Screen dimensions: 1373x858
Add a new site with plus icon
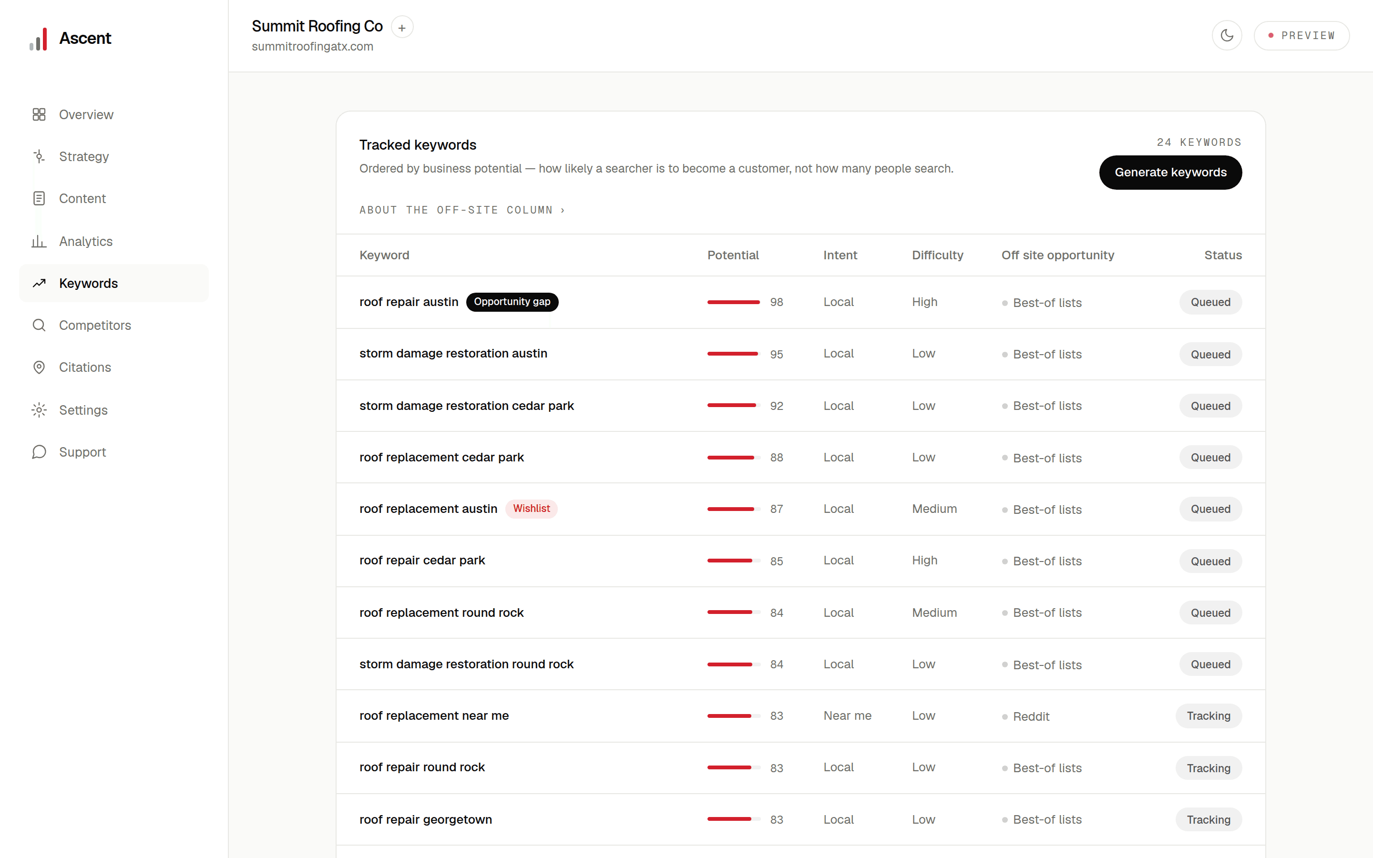(402, 27)
